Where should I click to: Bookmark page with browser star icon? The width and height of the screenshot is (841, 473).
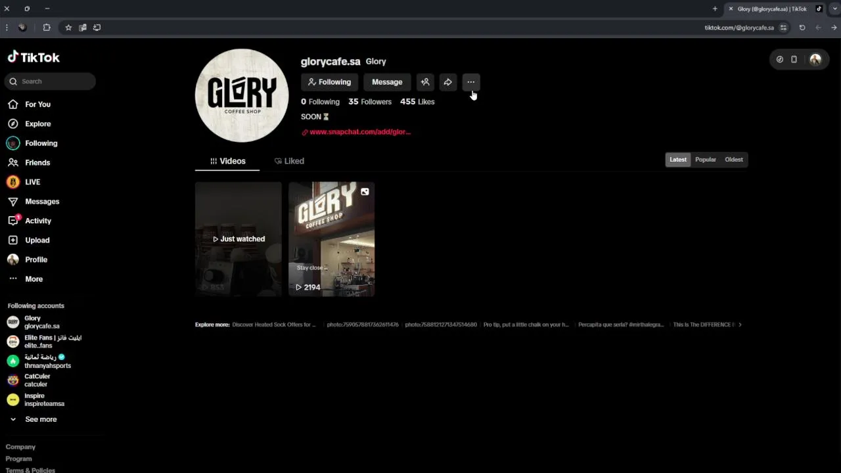click(x=68, y=28)
